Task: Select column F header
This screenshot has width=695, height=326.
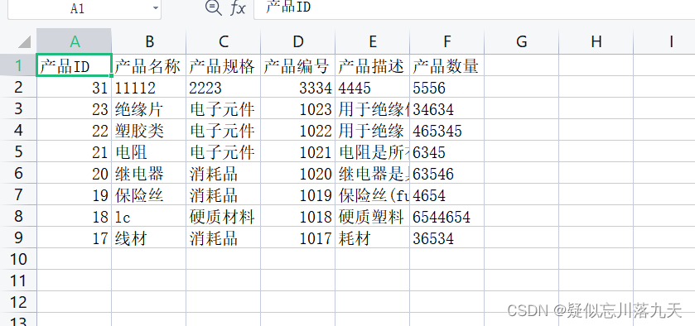Action: [446, 41]
